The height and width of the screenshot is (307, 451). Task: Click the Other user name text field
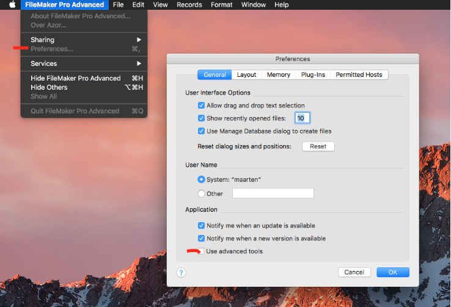273,193
